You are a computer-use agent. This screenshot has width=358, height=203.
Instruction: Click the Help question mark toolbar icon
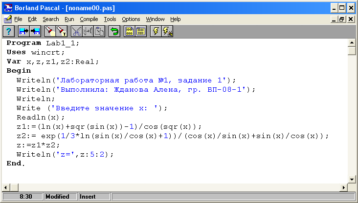(x=9, y=31)
